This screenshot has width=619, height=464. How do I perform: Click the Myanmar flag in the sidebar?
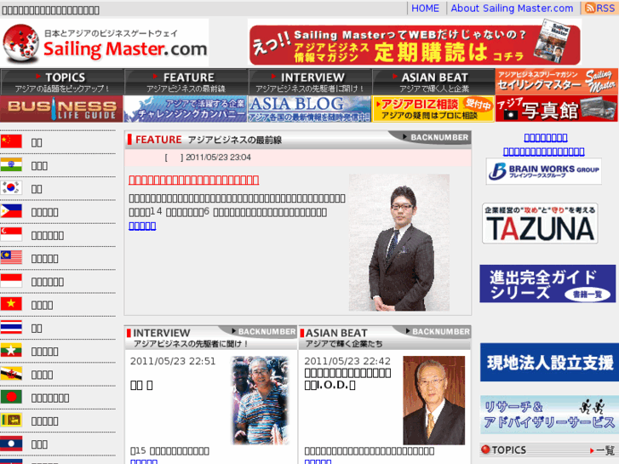pos(11,351)
